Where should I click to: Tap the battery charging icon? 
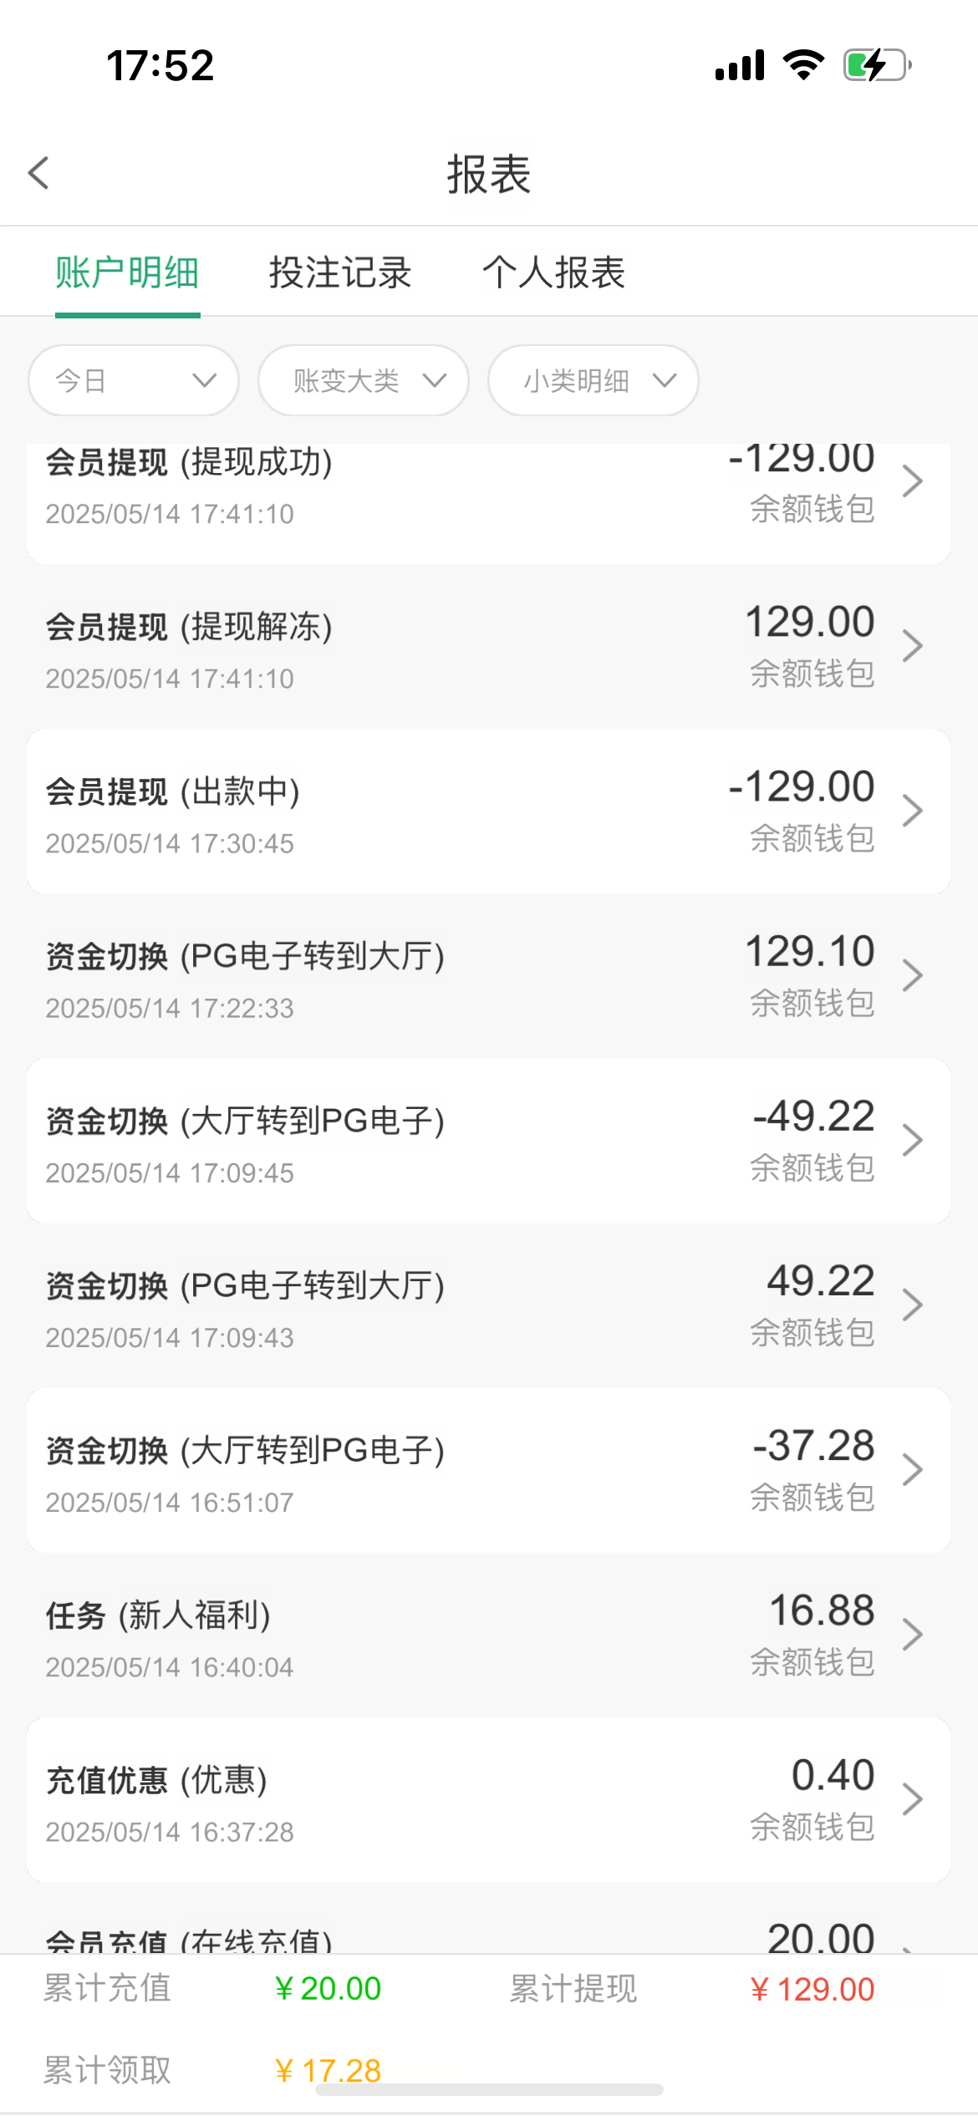(877, 65)
